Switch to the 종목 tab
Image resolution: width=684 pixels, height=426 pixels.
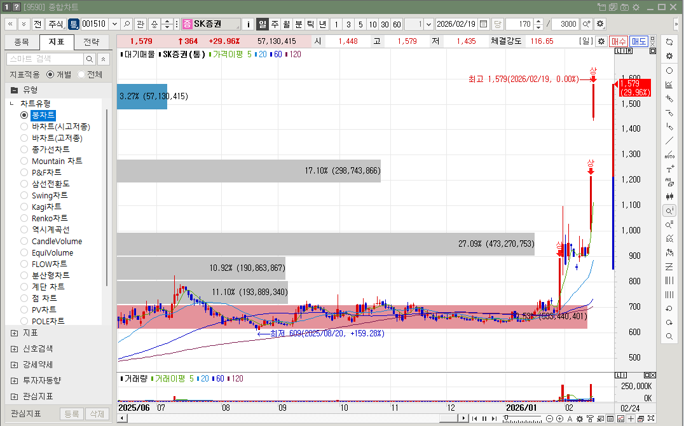[22, 42]
